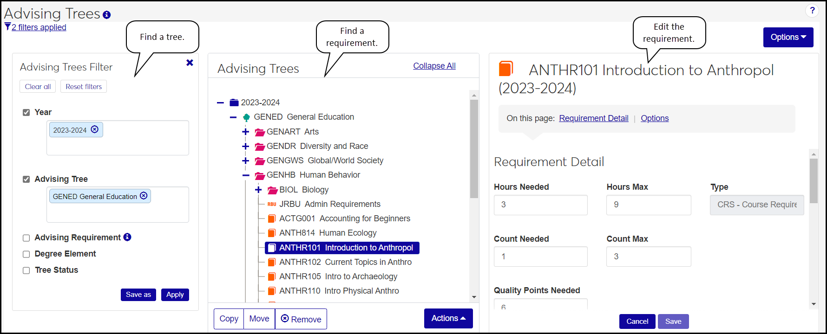
Task: Click the Hours Needed input field
Action: [540, 205]
